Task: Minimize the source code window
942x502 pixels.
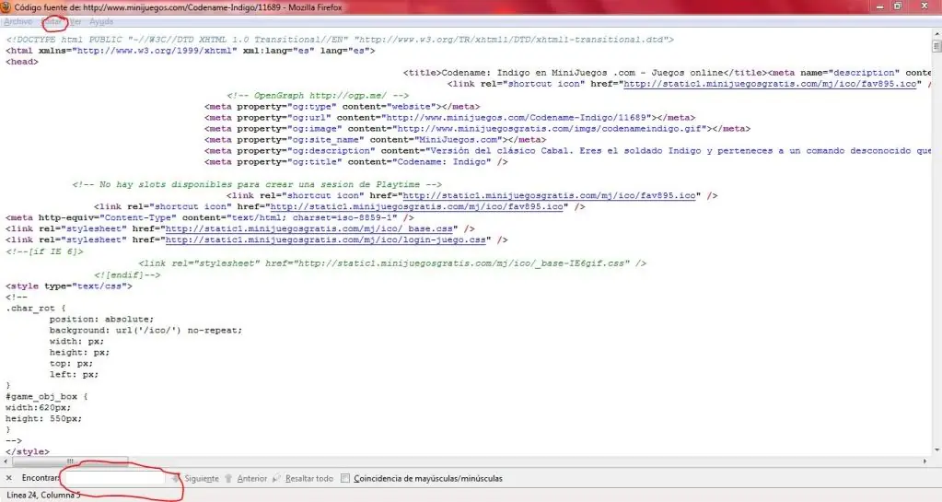Action: click(880, 6)
